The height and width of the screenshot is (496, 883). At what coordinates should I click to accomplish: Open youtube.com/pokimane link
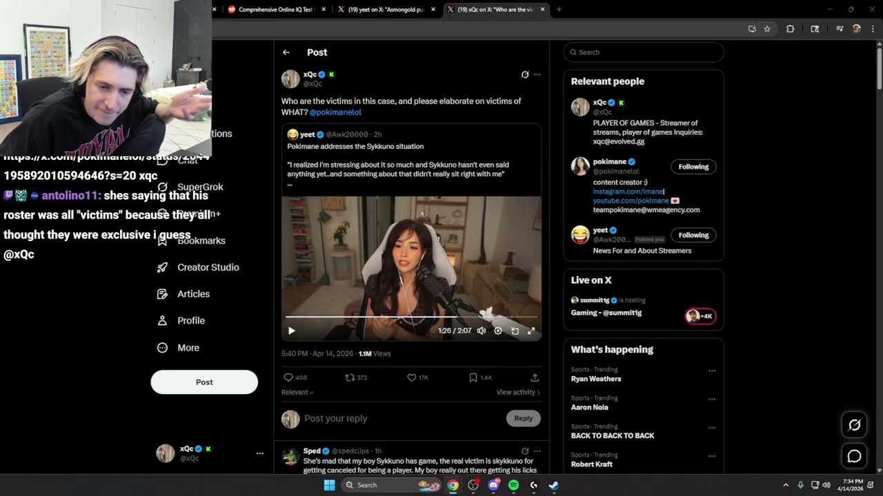[631, 200]
